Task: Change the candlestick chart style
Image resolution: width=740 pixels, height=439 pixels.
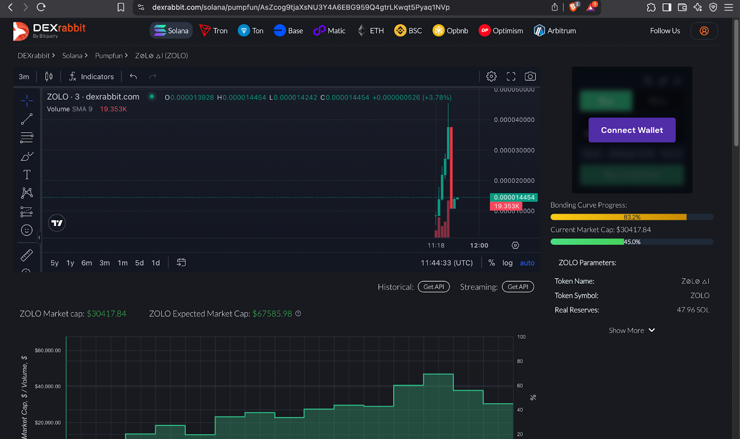Action: (49, 76)
